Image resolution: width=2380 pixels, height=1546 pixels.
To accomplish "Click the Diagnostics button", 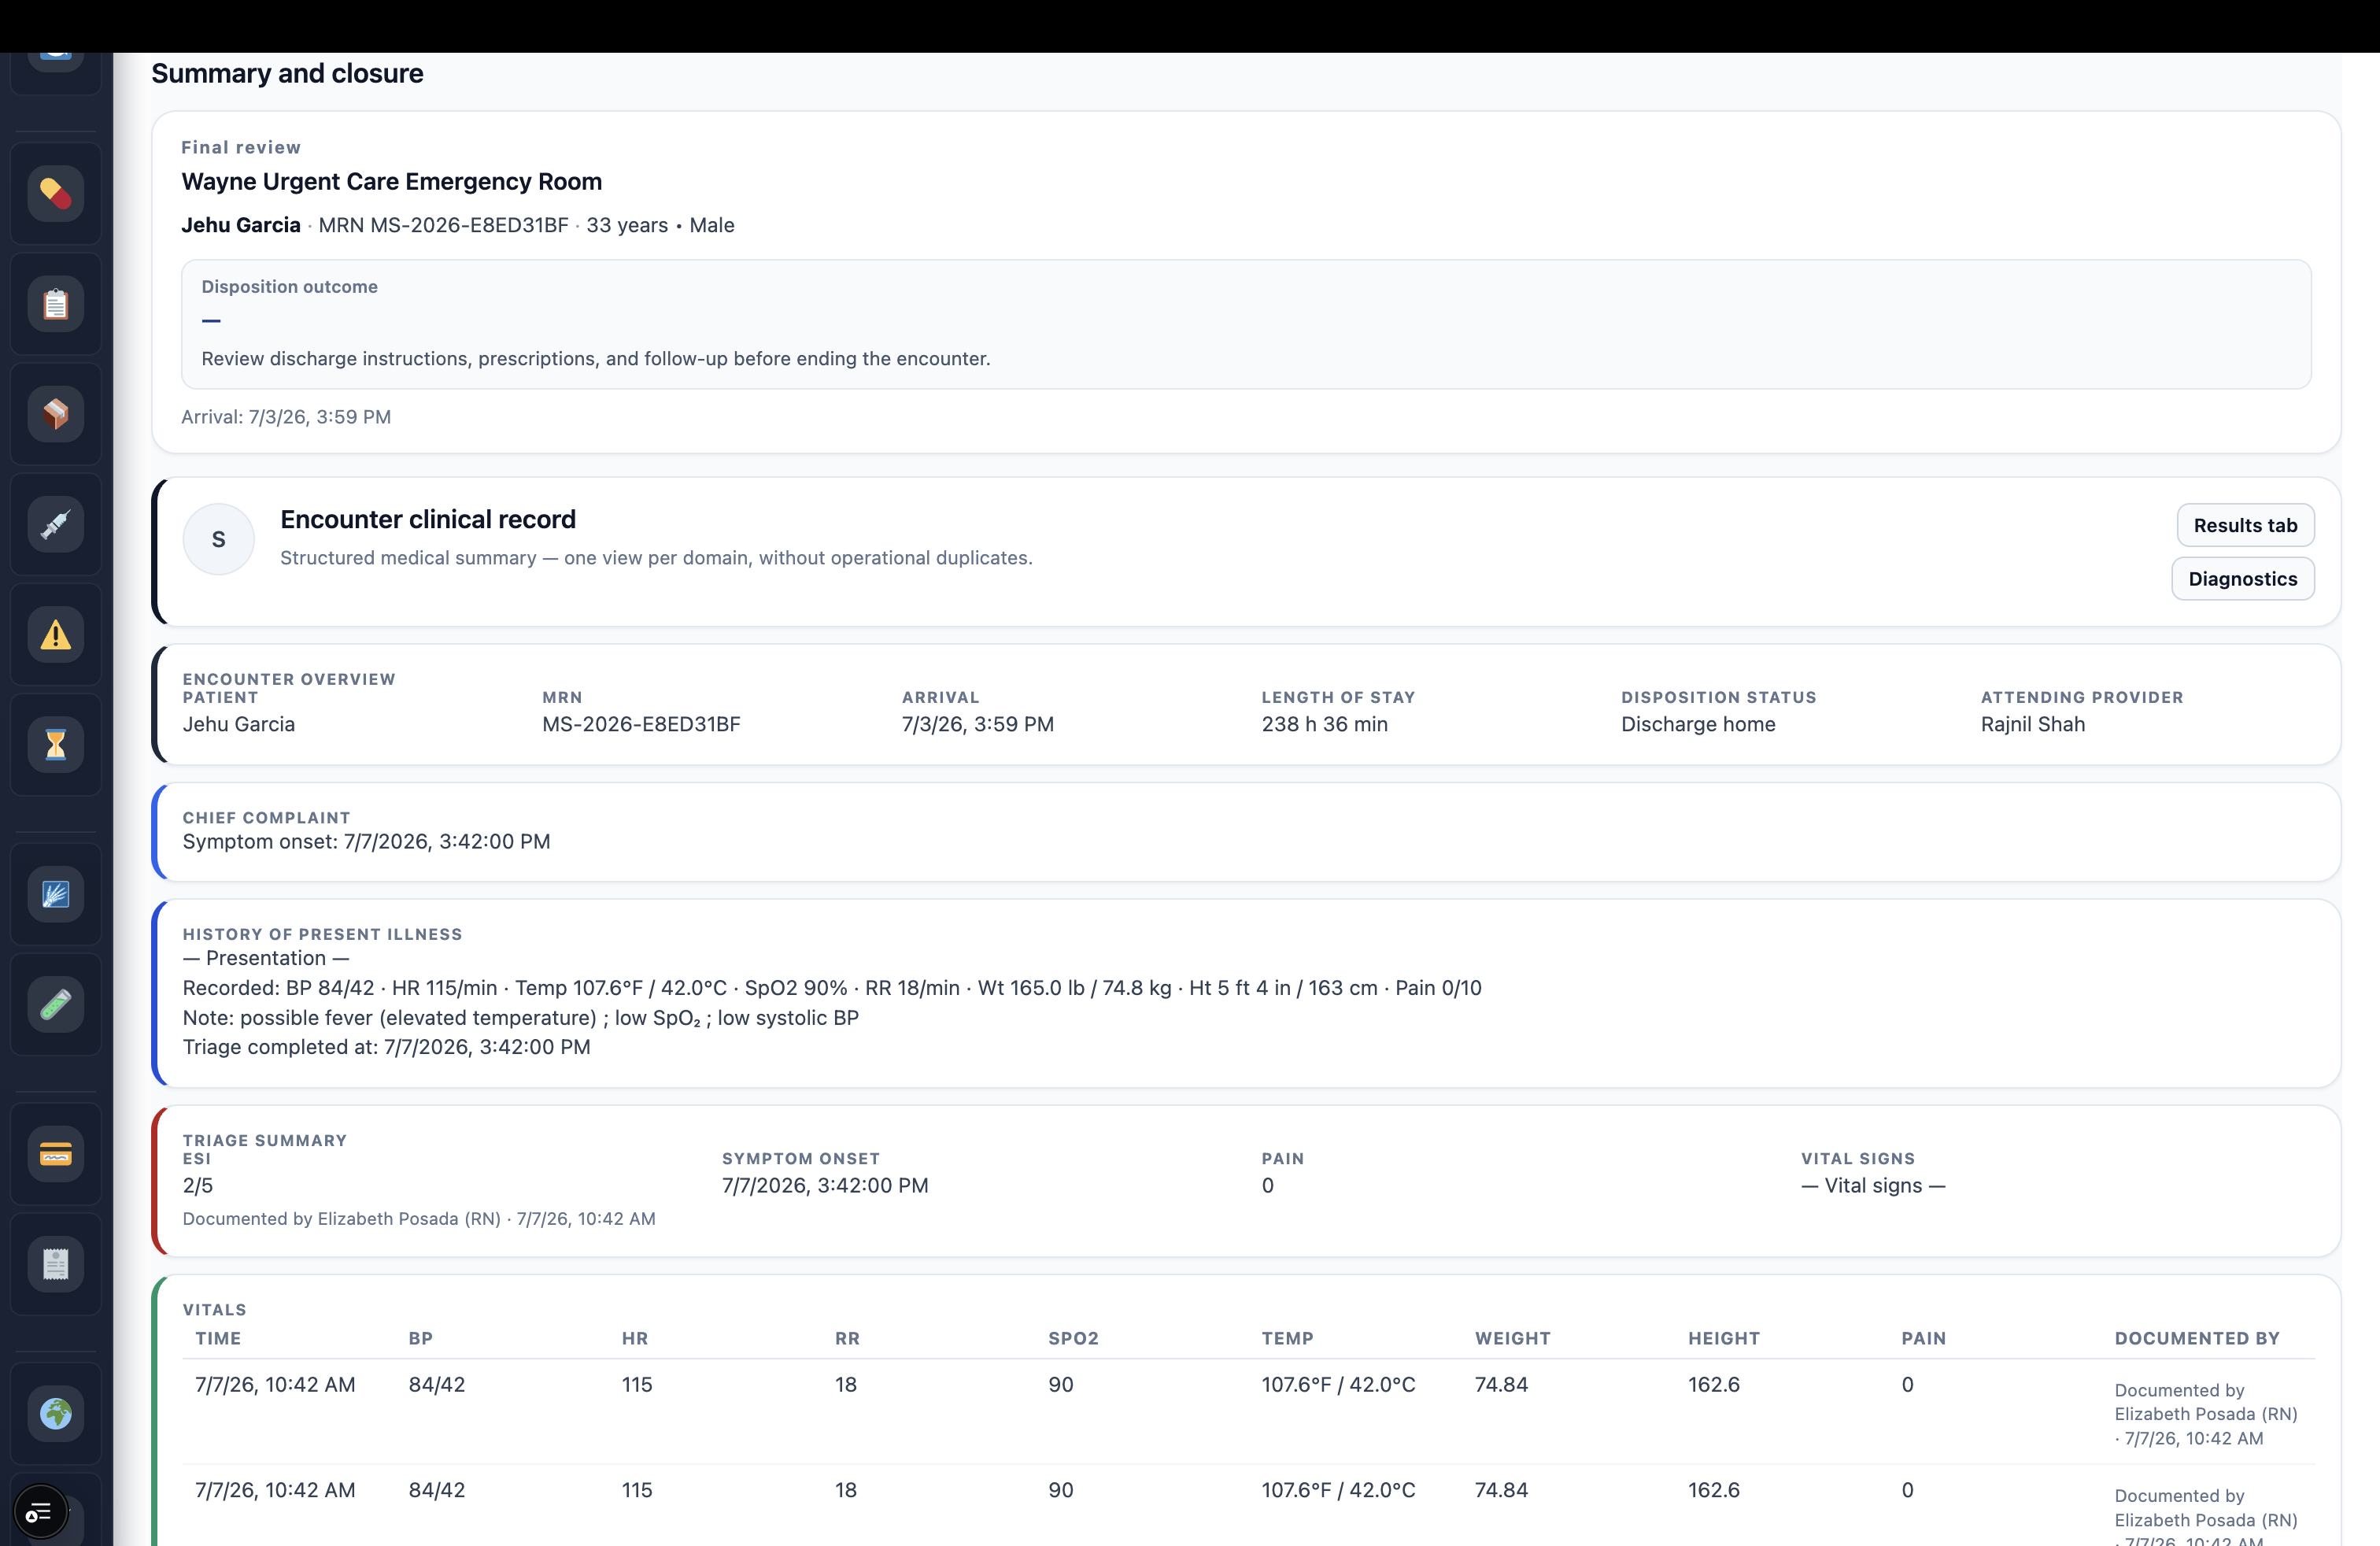I will click(2242, 578).
